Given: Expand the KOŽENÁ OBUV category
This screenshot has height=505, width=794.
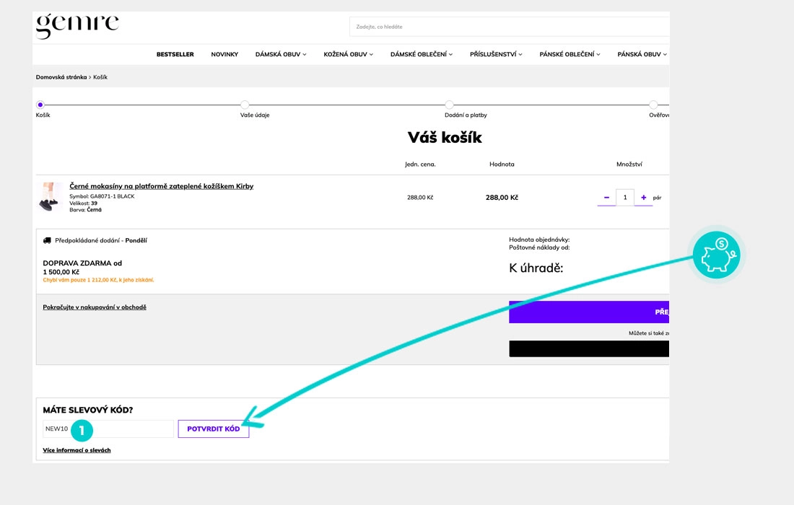Looking at the screenshot, I should click(x=349, y=53).
